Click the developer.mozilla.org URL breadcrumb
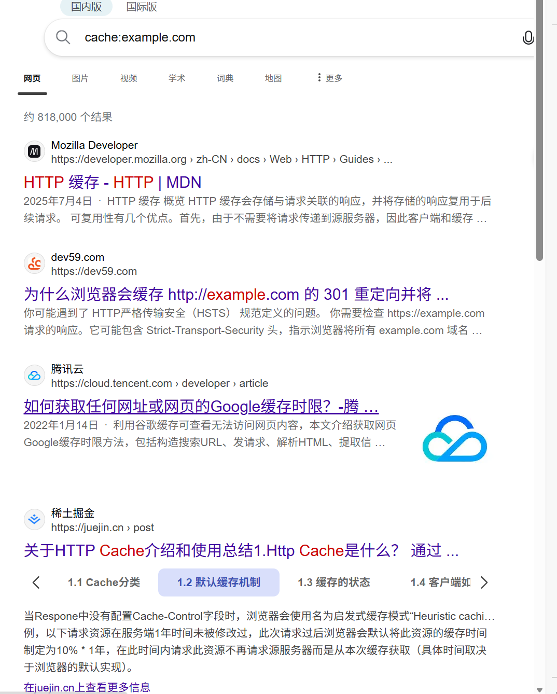This screenshot has width=557, height=694. point(221,159)
